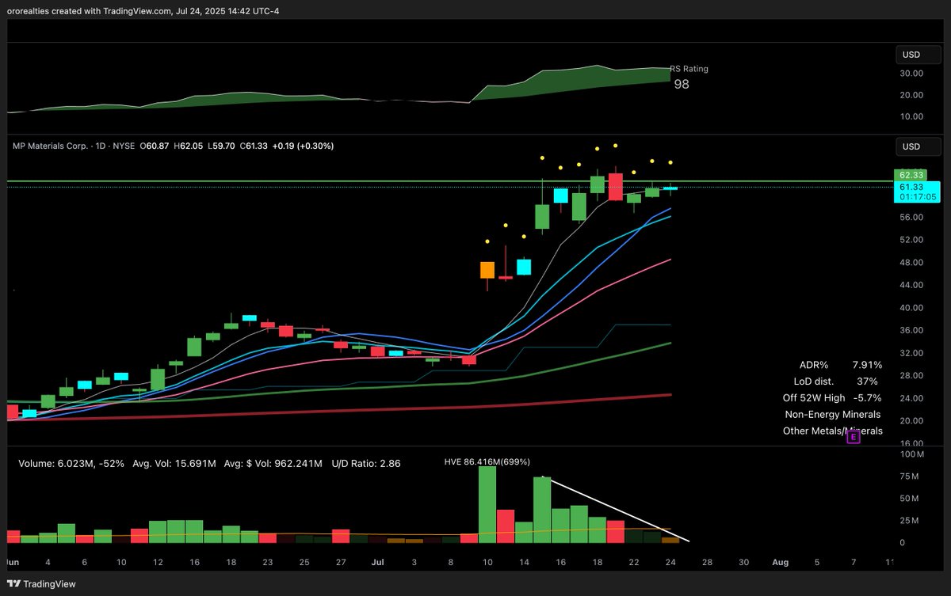Click the Other Metals/Minerals industry label

(x=832, y=431)
